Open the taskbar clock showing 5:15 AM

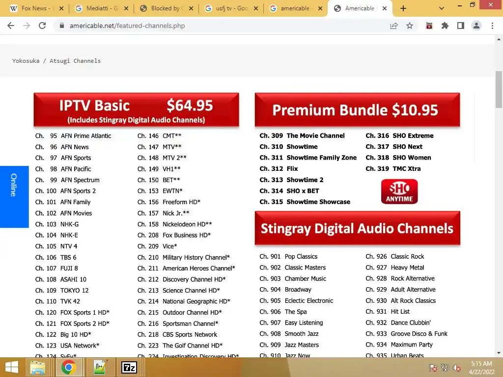[481, 368]
